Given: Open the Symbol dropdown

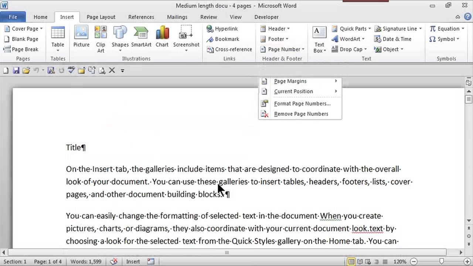Looking at the screenshot, I should (444, 39).
